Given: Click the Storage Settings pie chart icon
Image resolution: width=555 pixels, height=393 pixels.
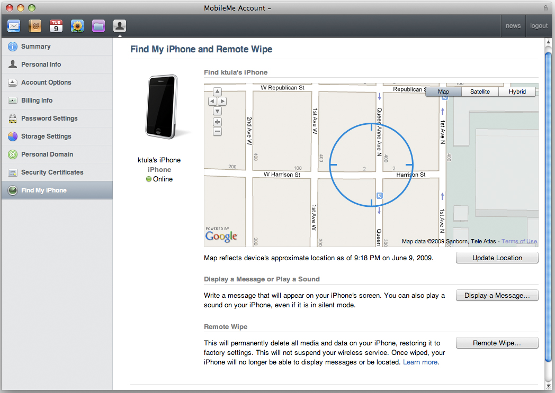Looking at the screenshot, I should (x=12, y=136).
